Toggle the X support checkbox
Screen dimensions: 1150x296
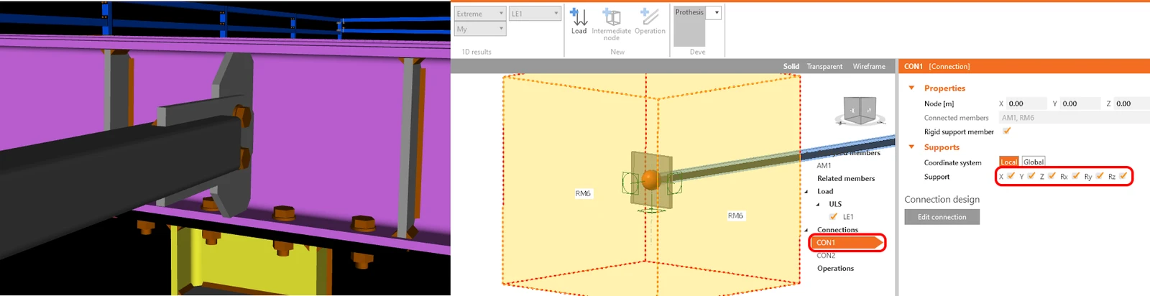(1011, 176)
